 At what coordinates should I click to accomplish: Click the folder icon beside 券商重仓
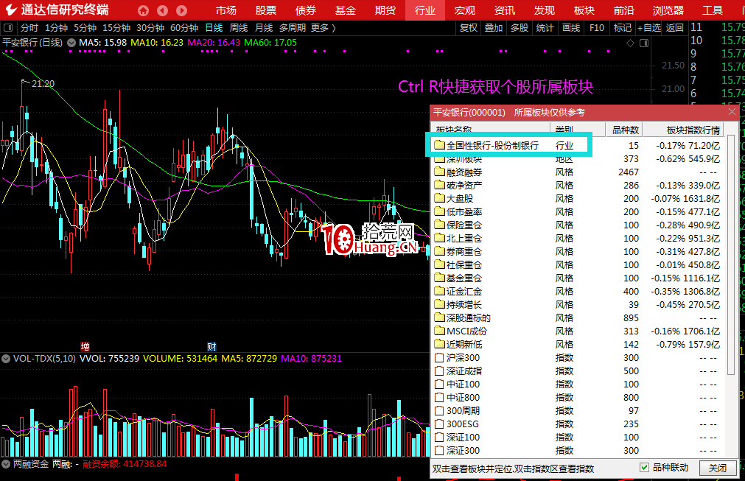click(439, 252)
